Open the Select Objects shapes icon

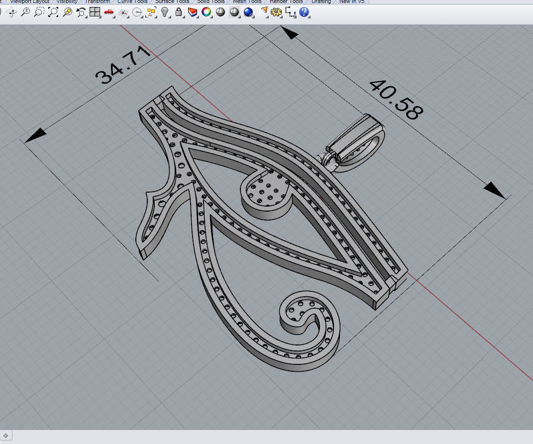tap(151, 12)
